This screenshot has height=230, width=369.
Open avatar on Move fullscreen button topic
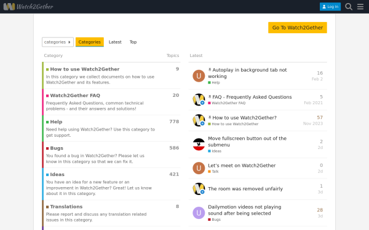click(x=199, y=144)
